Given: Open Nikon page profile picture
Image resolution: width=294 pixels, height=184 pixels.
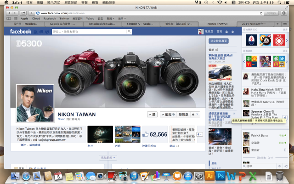Looking at the screenshot, I should click(35, 103).
